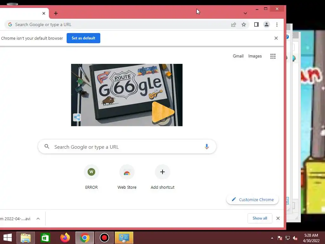Close the current Chrome tab

tap(44, 13)
